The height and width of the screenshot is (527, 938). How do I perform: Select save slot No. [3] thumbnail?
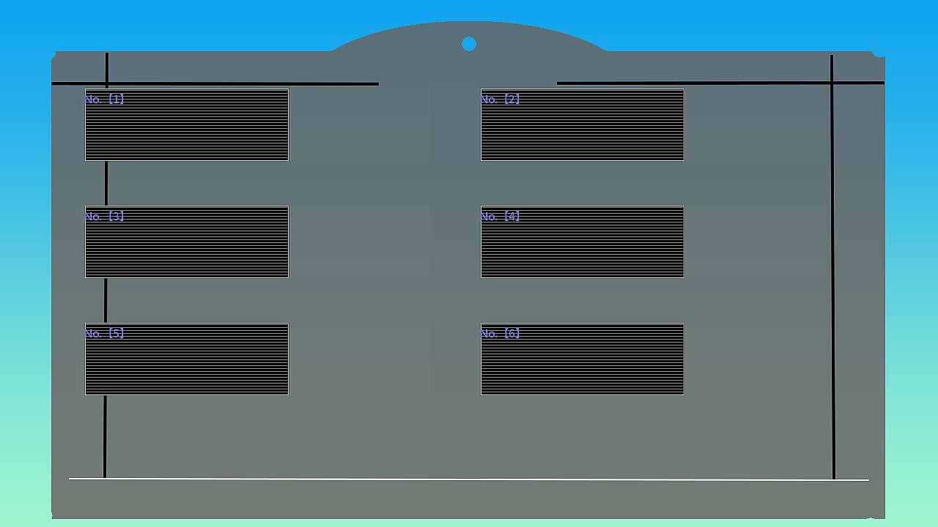click(187, 242)
